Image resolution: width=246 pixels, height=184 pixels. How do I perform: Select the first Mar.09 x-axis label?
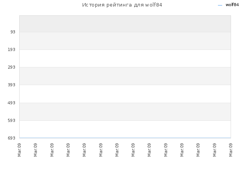click(19, 150)
